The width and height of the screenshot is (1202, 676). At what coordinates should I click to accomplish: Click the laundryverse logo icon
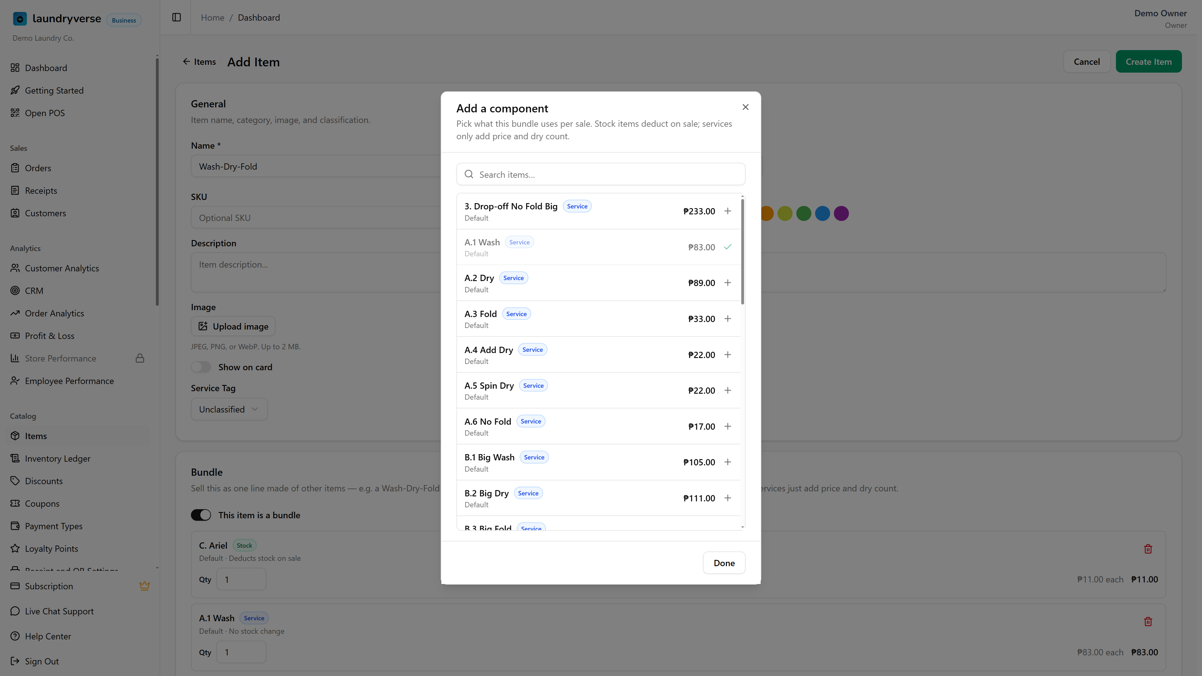[20, 19]
